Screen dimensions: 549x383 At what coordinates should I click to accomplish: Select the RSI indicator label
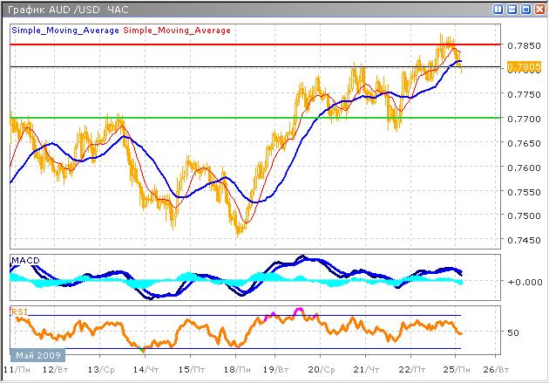coord(18,310)
